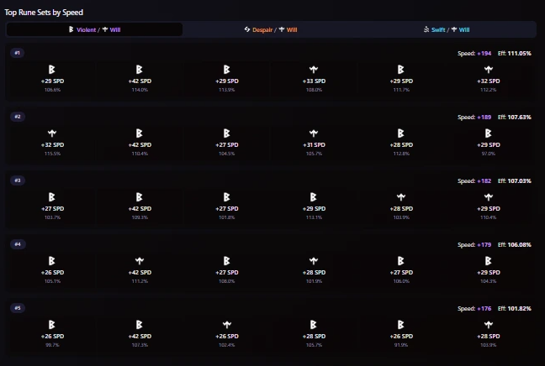Image resolution: width=545 pixels, height=366 pixels.
Task: Click '+42 SPD' in set #4
Action: tap(140, 273)
